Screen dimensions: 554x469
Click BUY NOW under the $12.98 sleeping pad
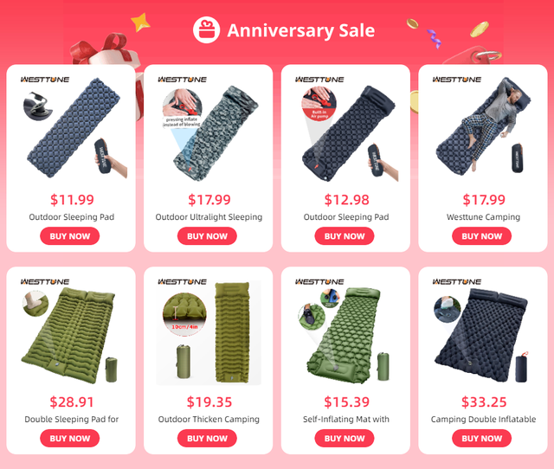(x=345, y=236)
